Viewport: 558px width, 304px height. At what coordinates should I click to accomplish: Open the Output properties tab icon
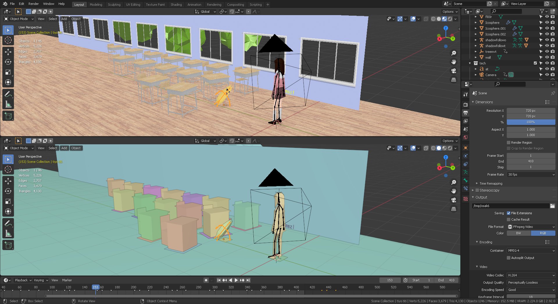(466, 113)
